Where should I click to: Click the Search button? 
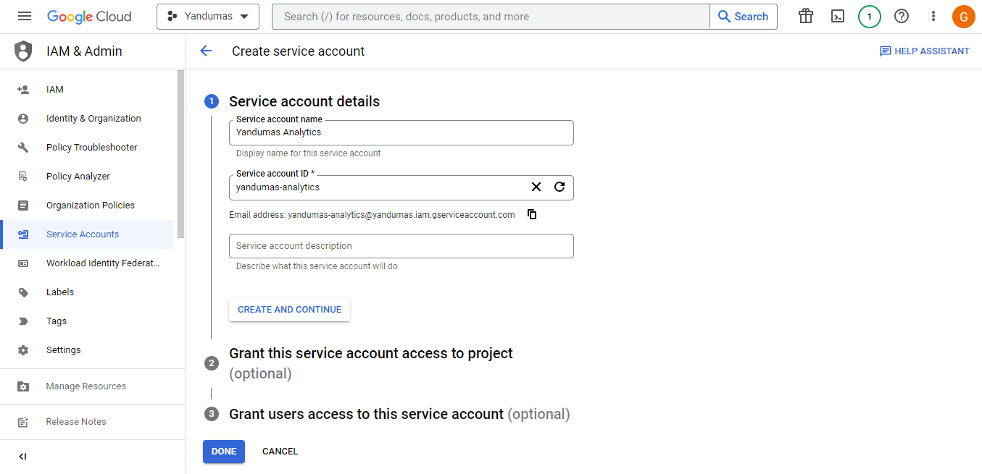(744, 16)
